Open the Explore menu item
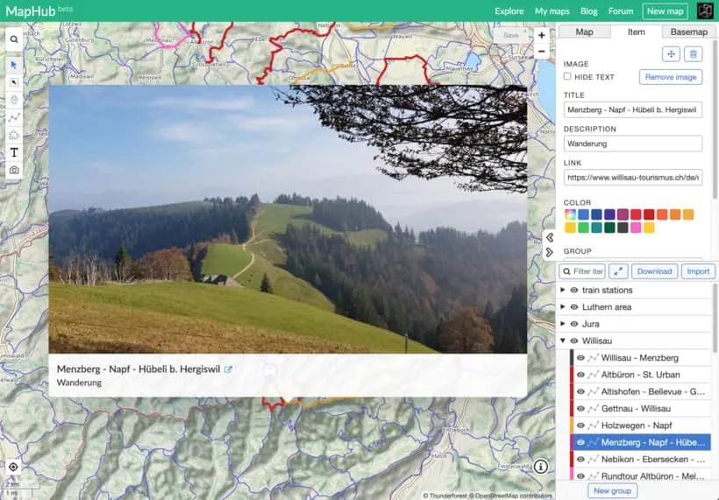Screen dimensions: 719x500 pyautogui.click(x=509, y=11)
